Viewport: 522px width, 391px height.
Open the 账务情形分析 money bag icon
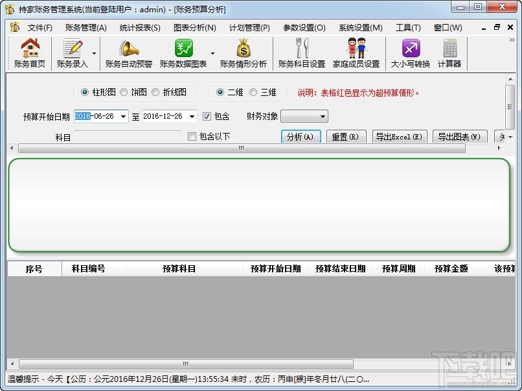tap(244, 53)
